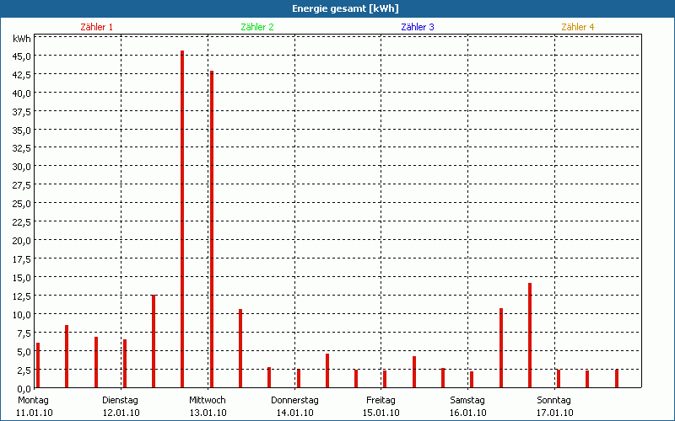Click the Samstag bar reaching about 14 kWh

coord(530,335)
